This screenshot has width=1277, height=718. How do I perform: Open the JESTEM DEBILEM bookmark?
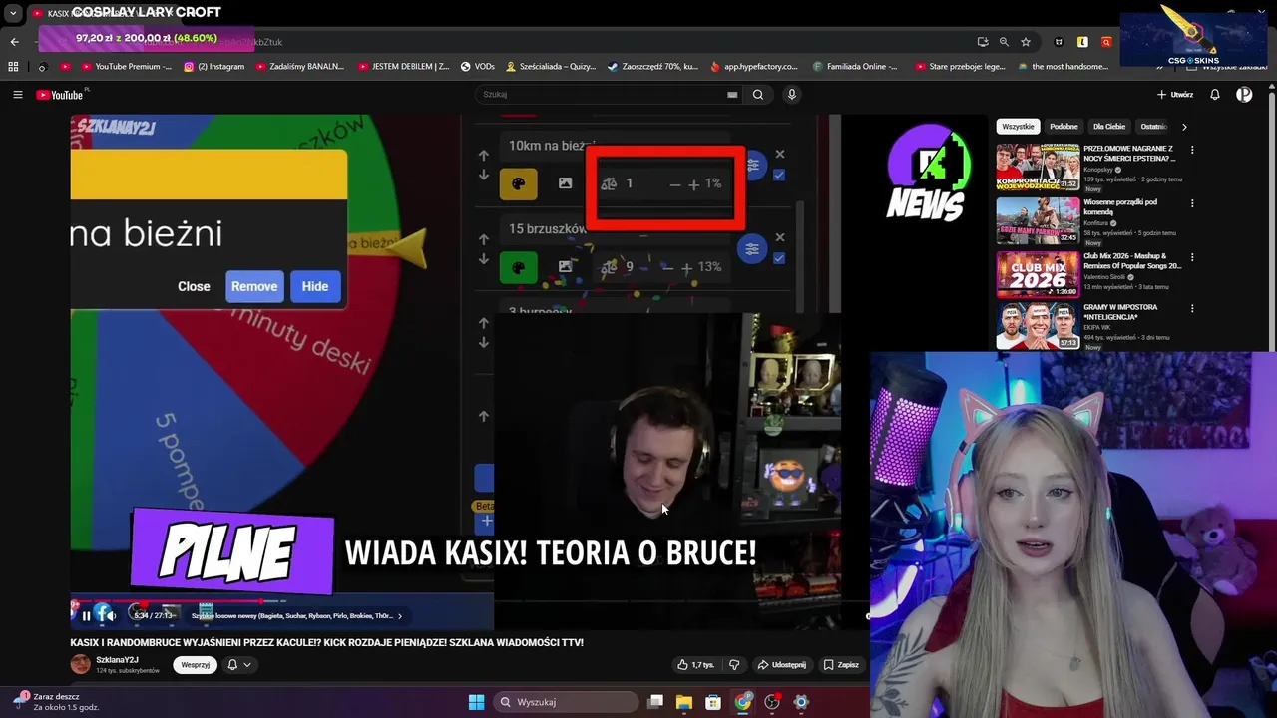click(x=403, y=67)
